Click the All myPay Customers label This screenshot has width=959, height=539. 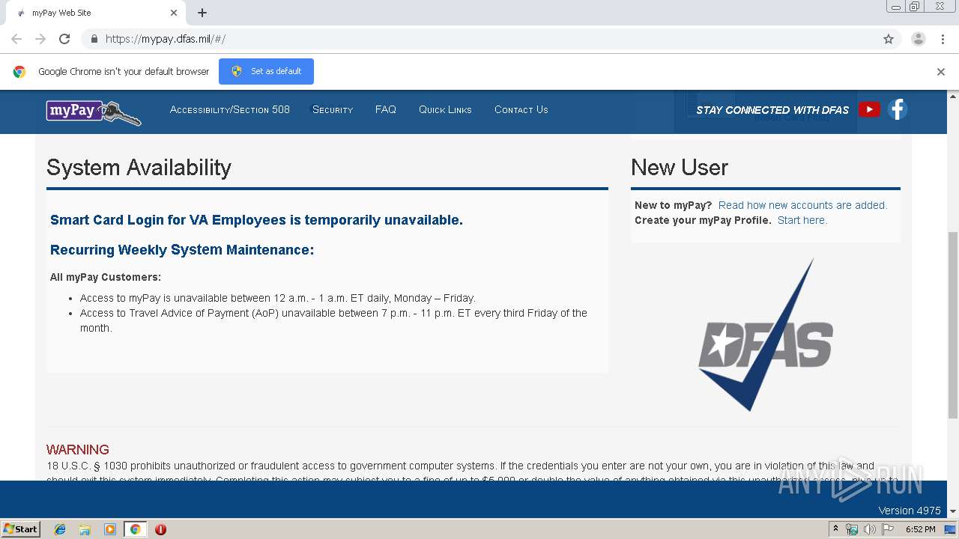[x=106, y=277]
